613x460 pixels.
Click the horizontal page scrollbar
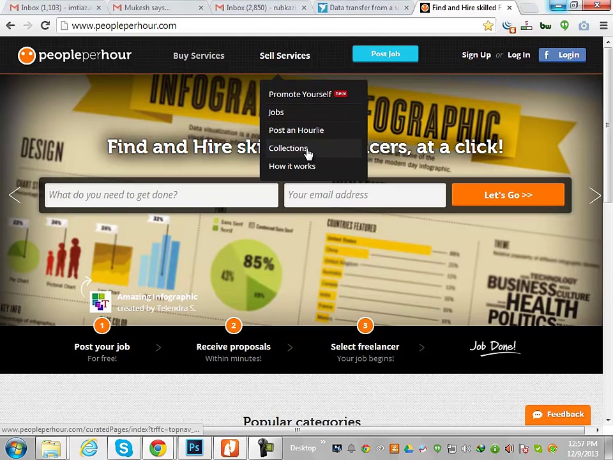pos(297,430)
